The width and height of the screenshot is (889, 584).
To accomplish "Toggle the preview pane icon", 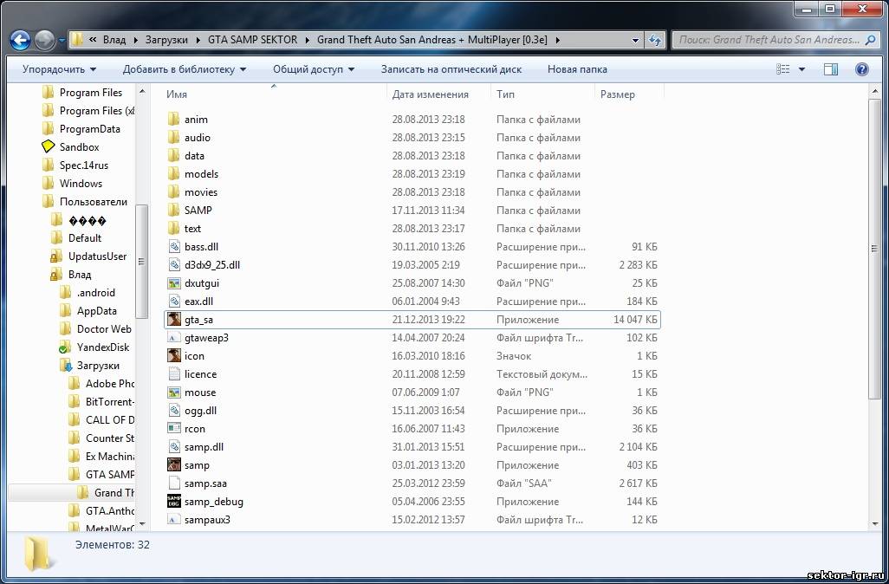I will point(831,69).
